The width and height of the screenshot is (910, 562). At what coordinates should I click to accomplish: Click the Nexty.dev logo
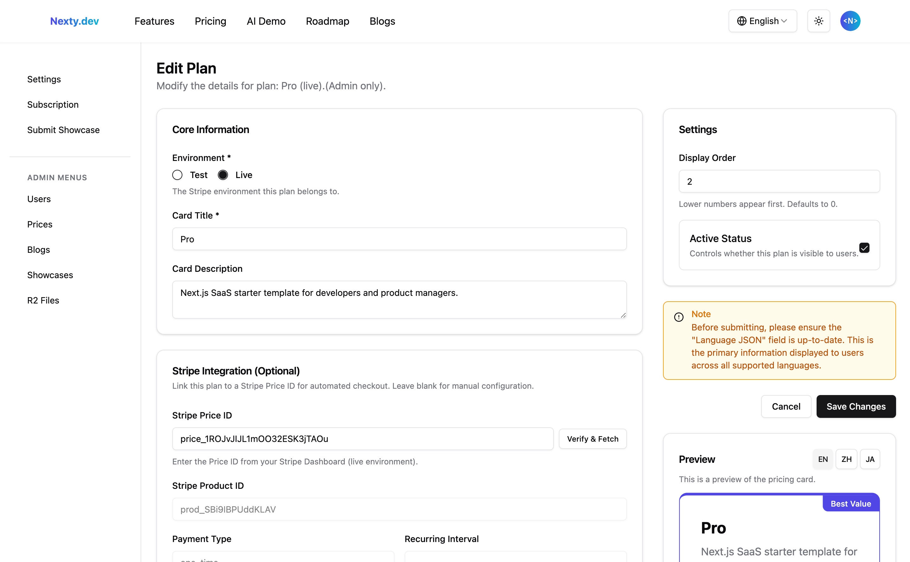point(74,21)
